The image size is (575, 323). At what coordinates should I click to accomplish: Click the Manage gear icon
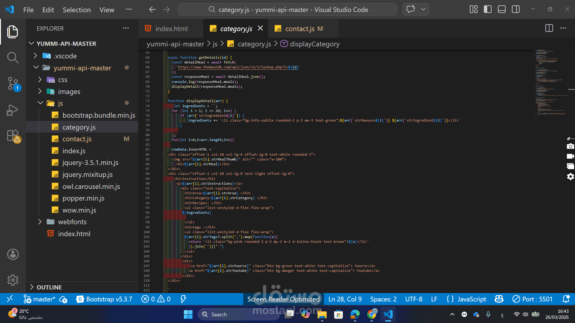coord(13,280)
